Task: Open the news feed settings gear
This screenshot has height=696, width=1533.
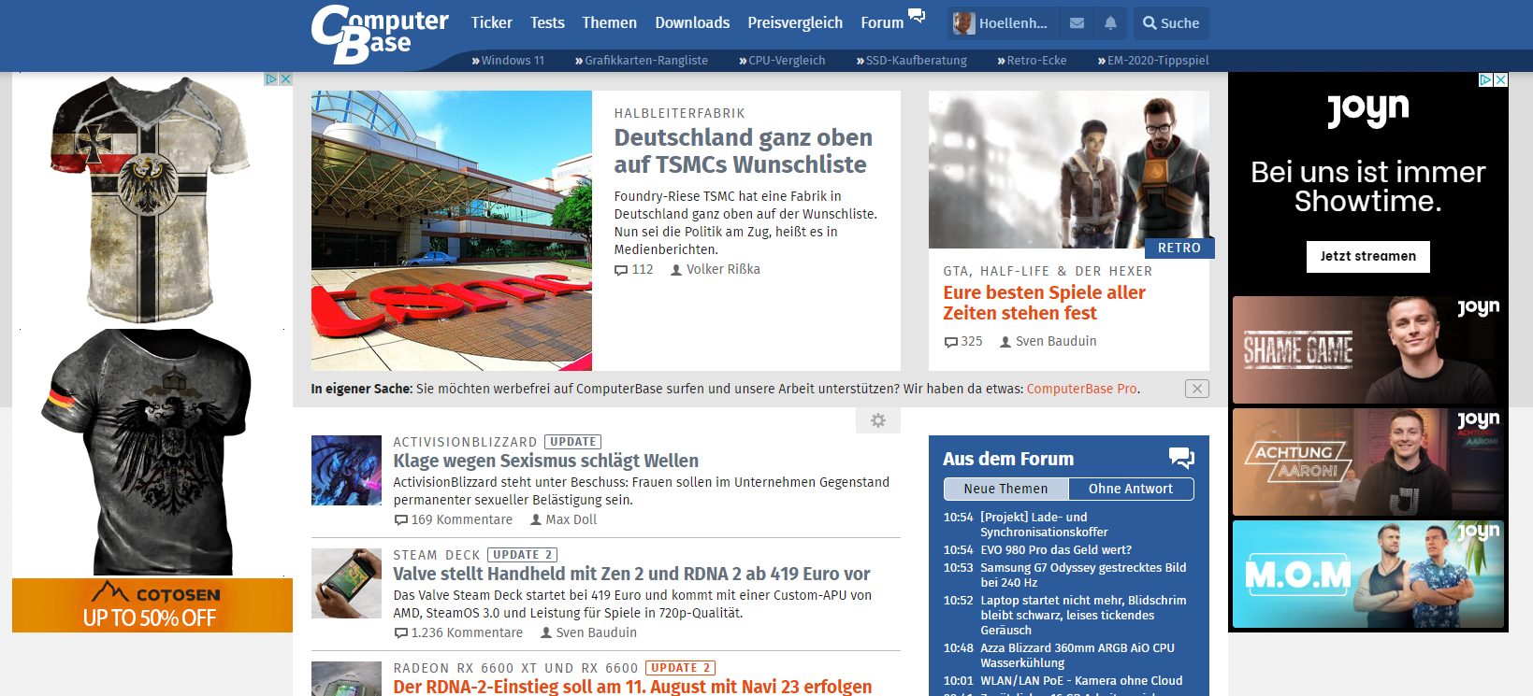Action: coord(878,420)
